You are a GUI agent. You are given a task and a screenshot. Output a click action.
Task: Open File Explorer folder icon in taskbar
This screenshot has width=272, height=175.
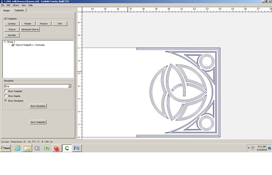(x=27, y=148)
